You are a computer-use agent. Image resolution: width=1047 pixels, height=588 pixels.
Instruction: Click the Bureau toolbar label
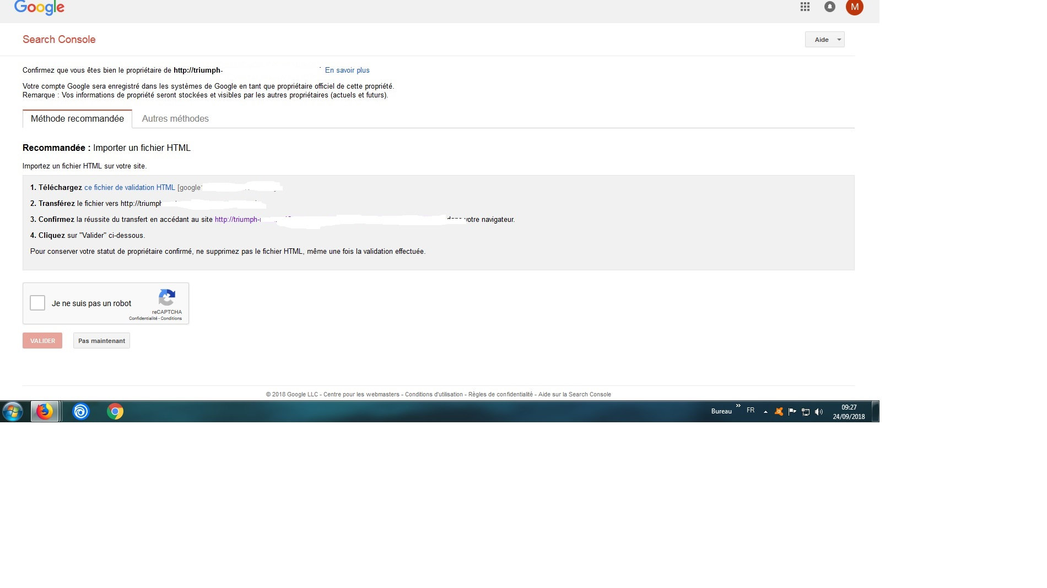pos(721,411)
